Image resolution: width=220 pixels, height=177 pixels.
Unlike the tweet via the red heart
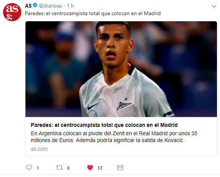[90, 168]
